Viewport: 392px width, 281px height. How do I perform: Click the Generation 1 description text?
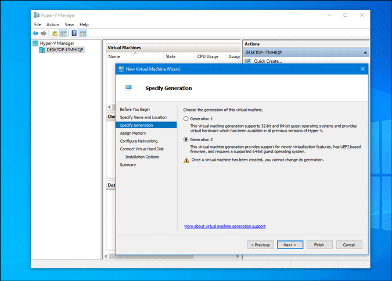point(274,128)
